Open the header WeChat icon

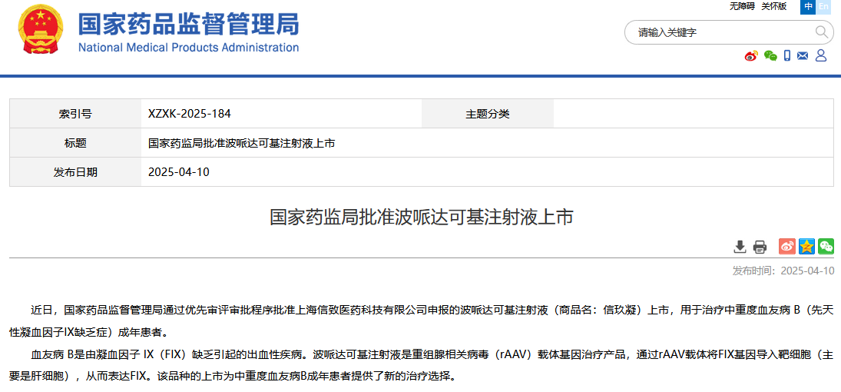pyautogui.click(x=770, y=55)
